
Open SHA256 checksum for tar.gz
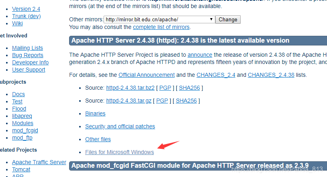point(186,101)
